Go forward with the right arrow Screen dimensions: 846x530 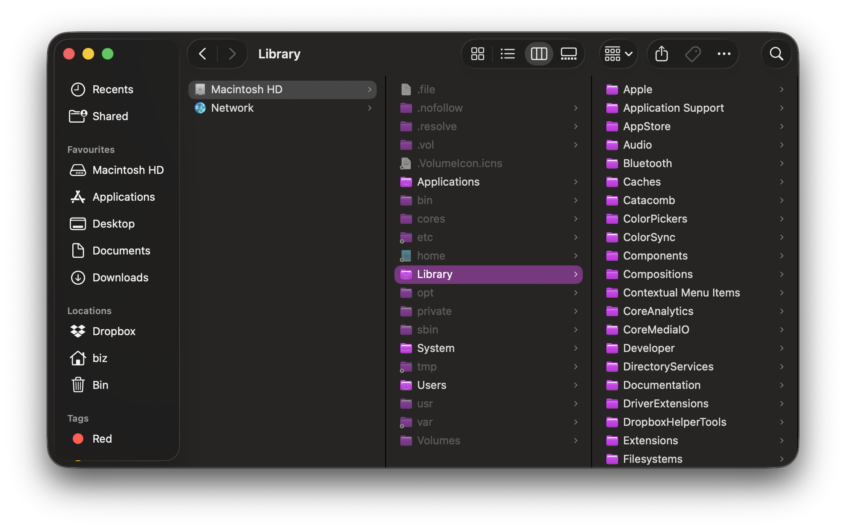232,54
